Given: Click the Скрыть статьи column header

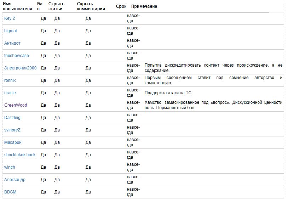Looking at the screenshot, I should point(59,6).
